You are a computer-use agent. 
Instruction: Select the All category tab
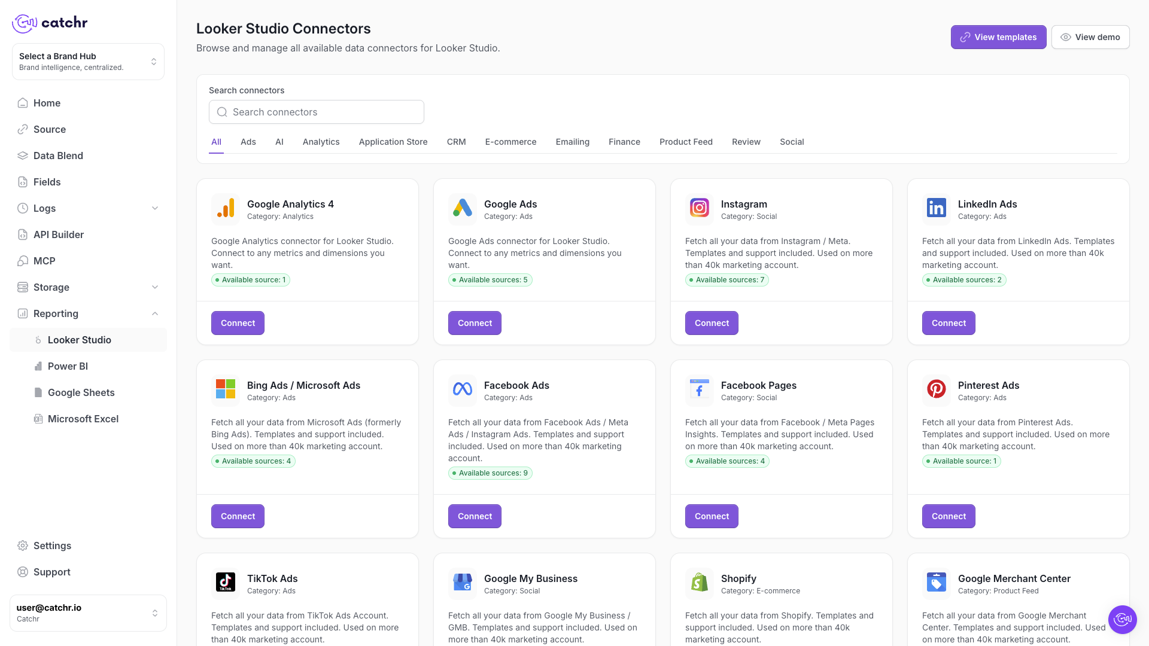point(216,142)
